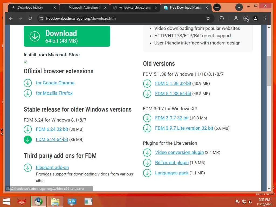The image size is (276, 207).
Task: Open the Video conversion plugin link
Action: 179,152
